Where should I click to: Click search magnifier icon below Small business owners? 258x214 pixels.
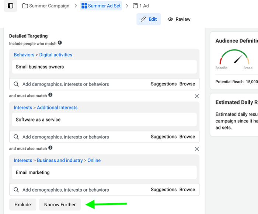point(16,84)
